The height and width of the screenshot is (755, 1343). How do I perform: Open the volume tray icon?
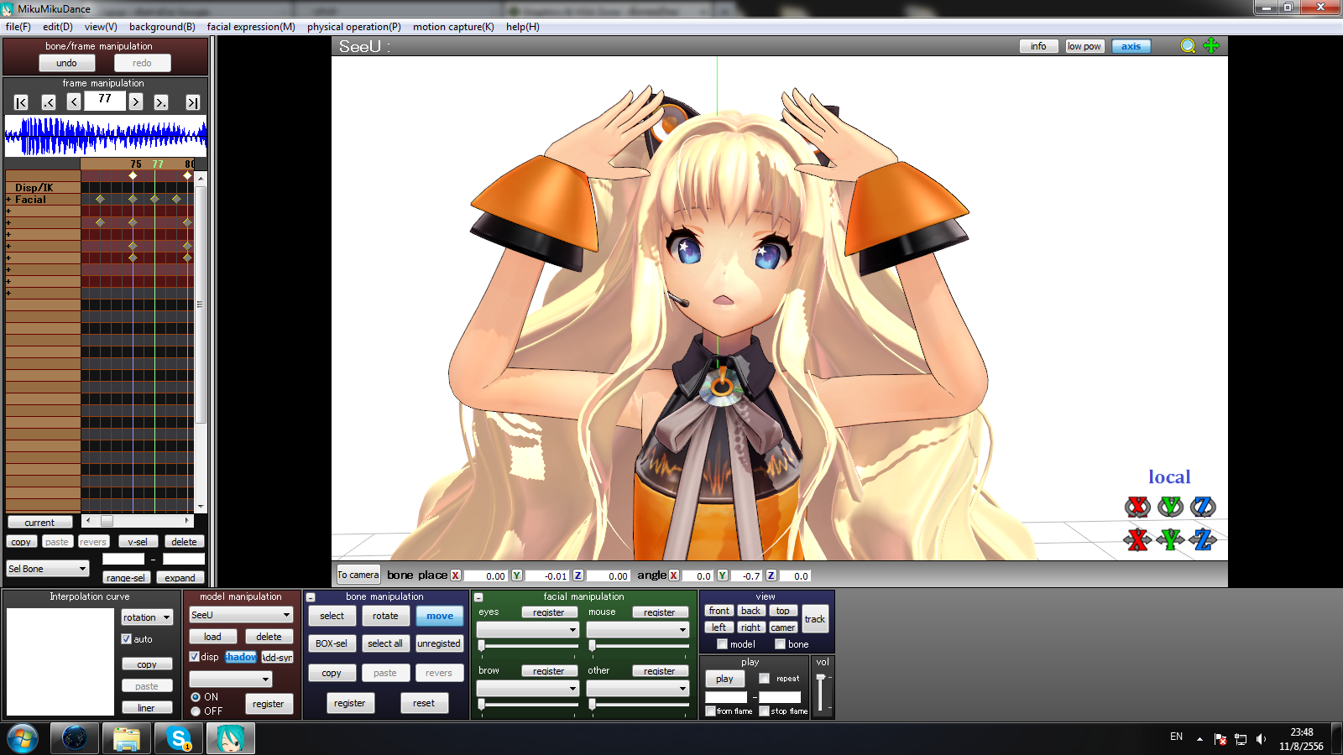(x=1261, y=739)
